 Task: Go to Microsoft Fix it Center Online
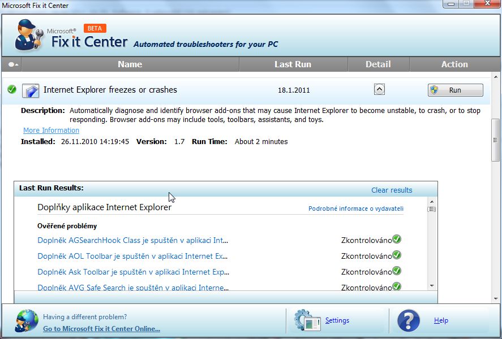[101, 329]
